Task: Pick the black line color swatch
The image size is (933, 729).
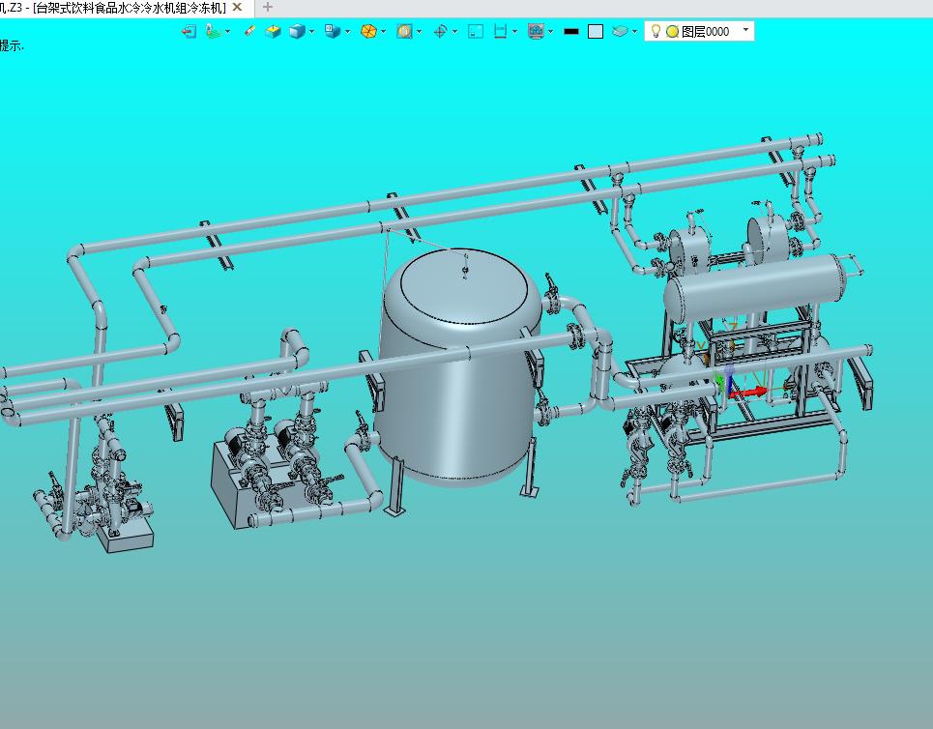Action: [x=571, y=32]
